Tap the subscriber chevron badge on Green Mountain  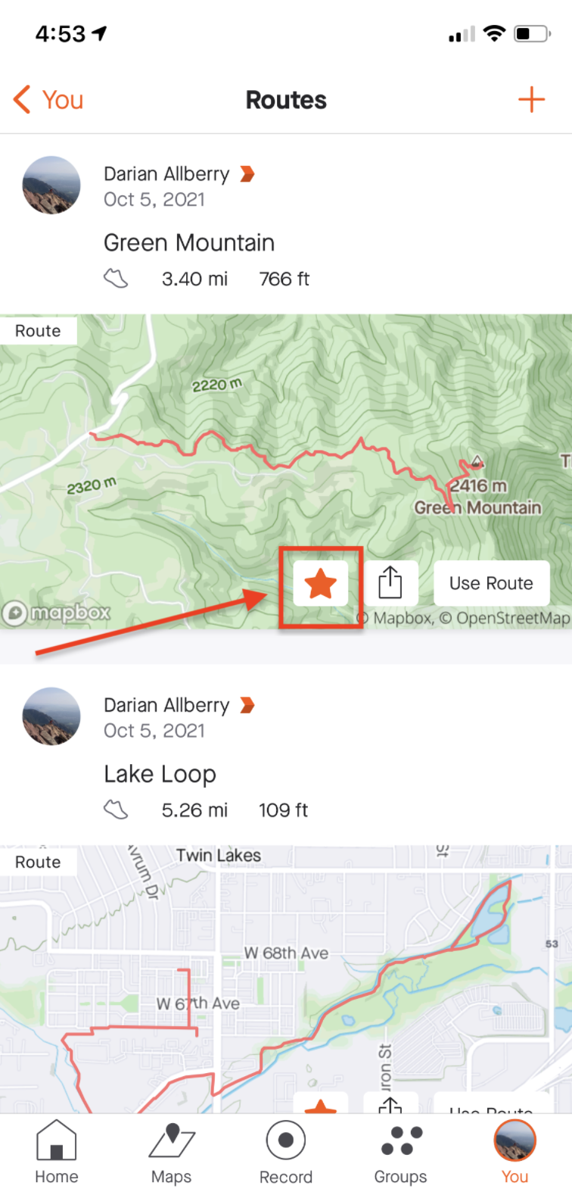247,174
